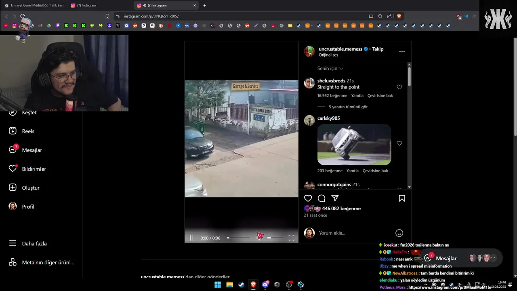Screen dimensions: 517x291
Task: Click 'Yanıtla' under carlsky985's comment
Action: 353,171
